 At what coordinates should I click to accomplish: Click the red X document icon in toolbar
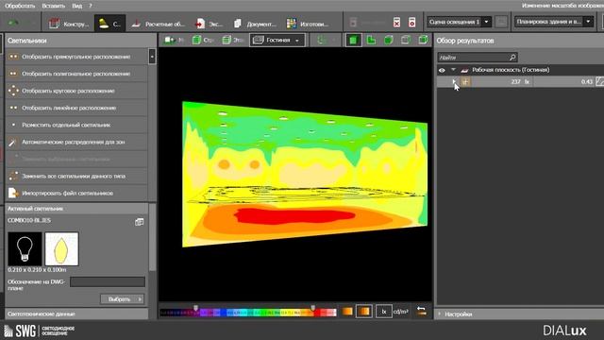396,23
